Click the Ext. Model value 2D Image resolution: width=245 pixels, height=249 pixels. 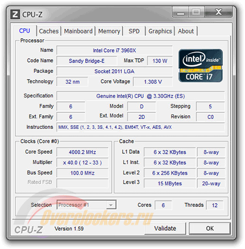click(x=142, y=117)
